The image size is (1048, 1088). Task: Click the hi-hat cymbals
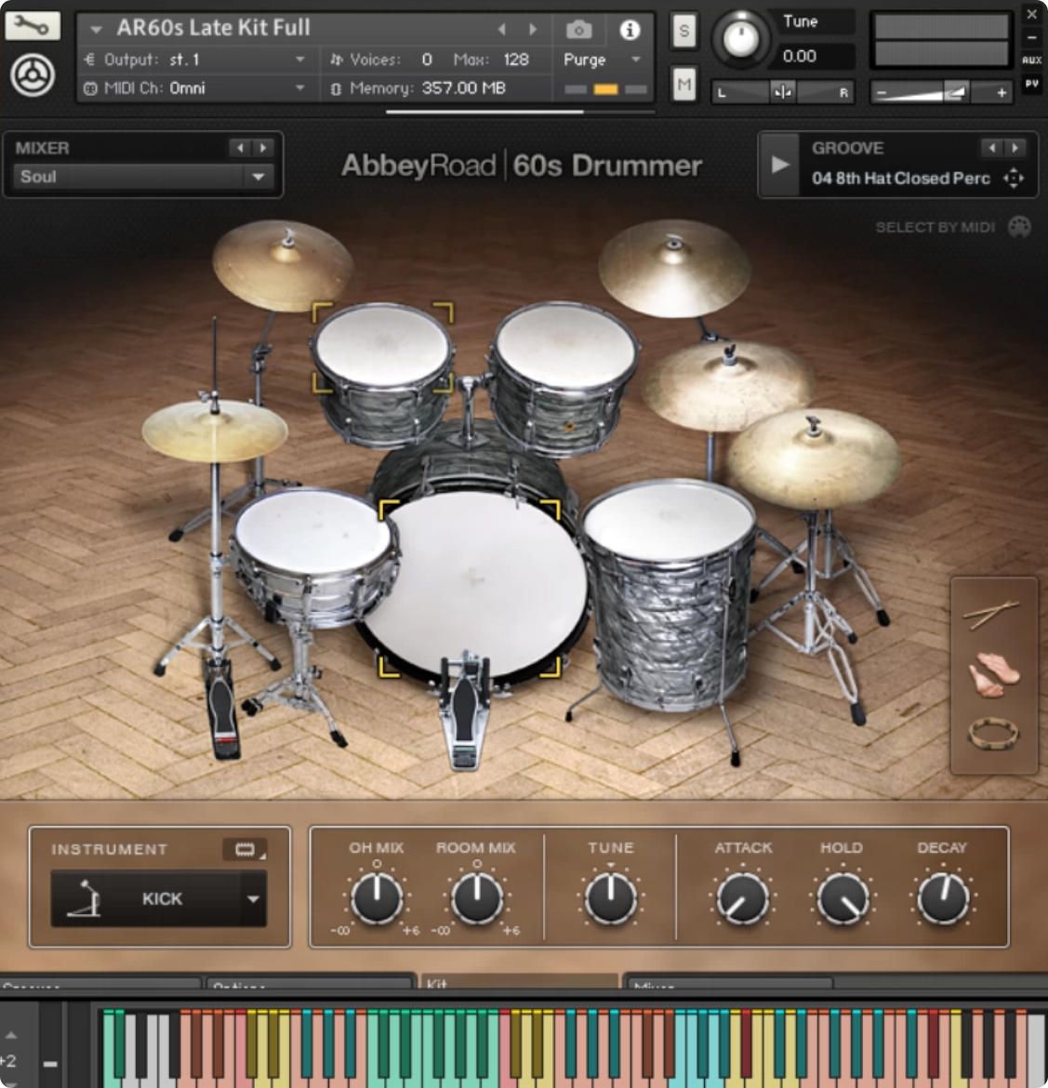(x=215, y=431)
